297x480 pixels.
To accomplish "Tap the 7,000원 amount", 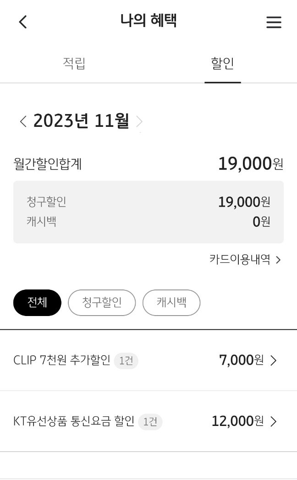I will tap(241, 360).
